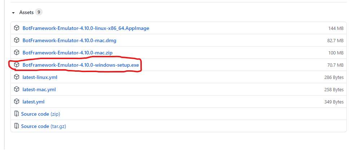Image resolution: width=354 pixels, height=155 pixels.
Task: Click package icon beside linux AppImage asset
Action: (17, 28)
